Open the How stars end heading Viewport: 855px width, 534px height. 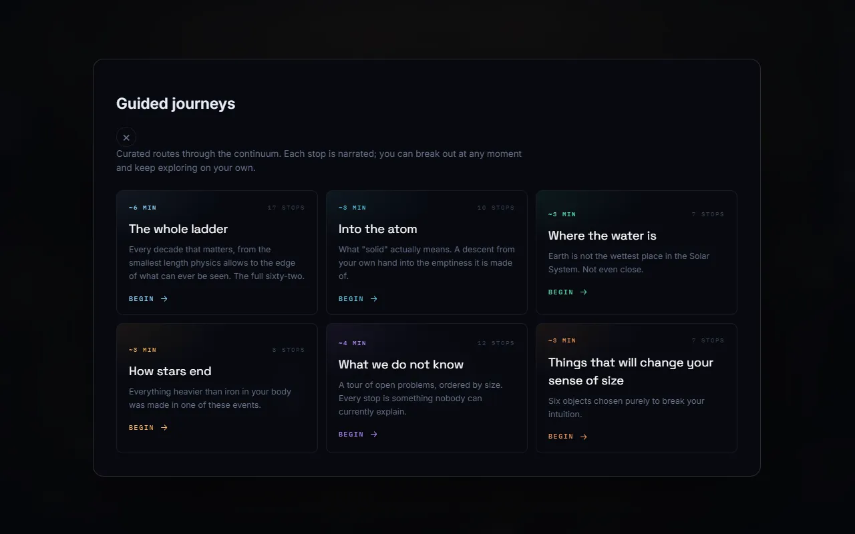(170, 371)
